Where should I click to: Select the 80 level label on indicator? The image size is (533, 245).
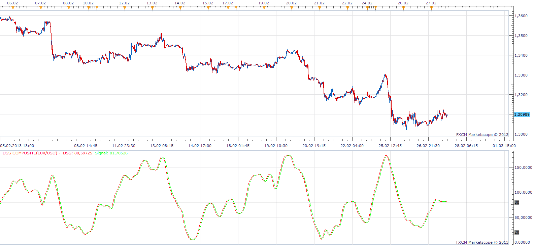click(517, 202)
